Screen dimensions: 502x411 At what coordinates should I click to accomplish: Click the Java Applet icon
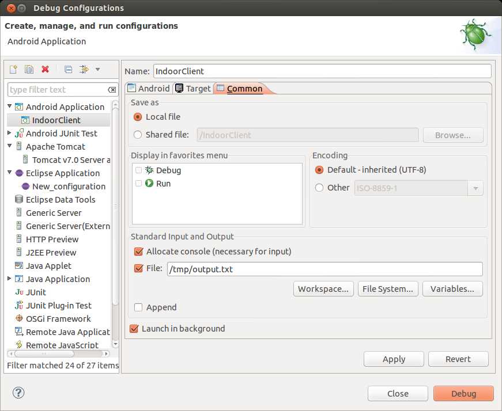click(x=19, y=265)
